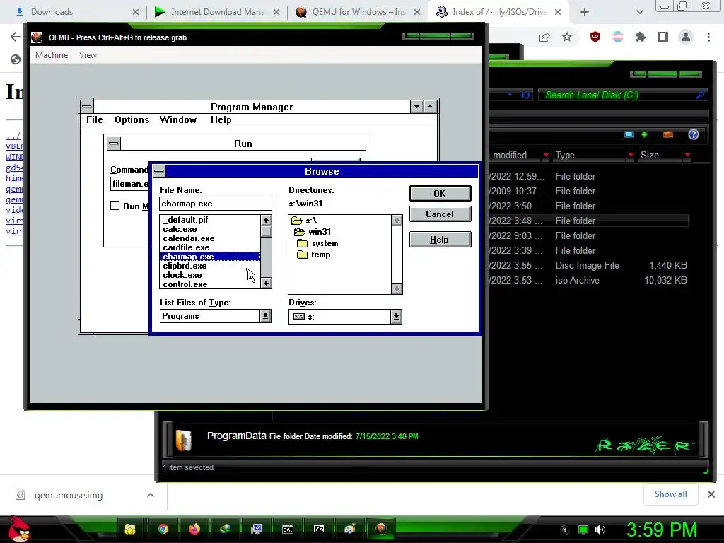The height and width of the screenshot is (543, 724).
Task: Select the temp directory folder
Action: click(x=314, y=255)
